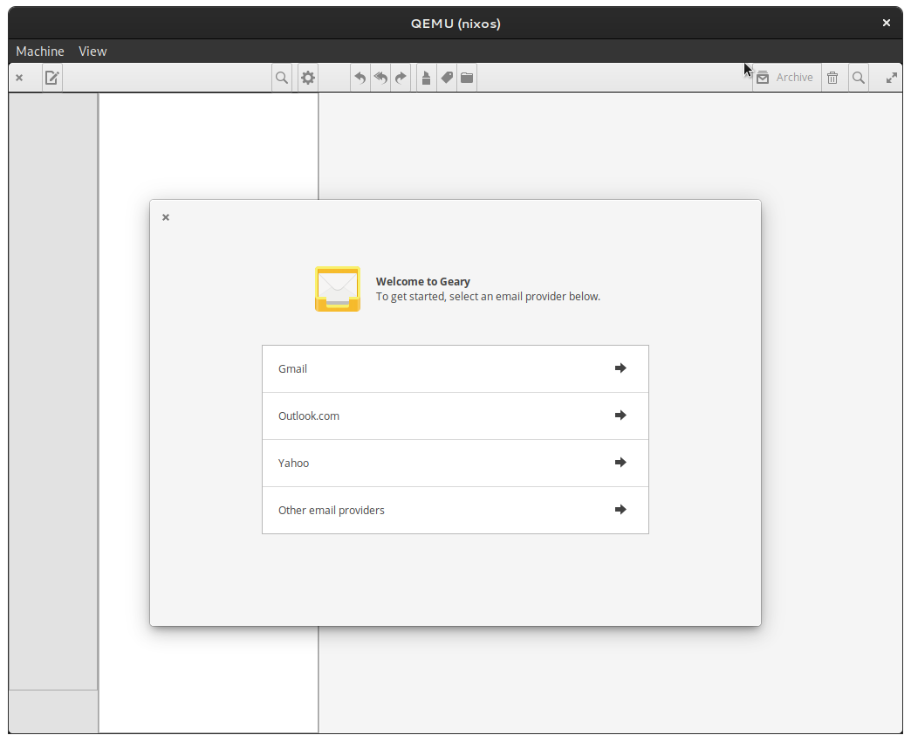
Task: Open the QEMU View menu
Action: pyautogui.click(x=93, y=52)
